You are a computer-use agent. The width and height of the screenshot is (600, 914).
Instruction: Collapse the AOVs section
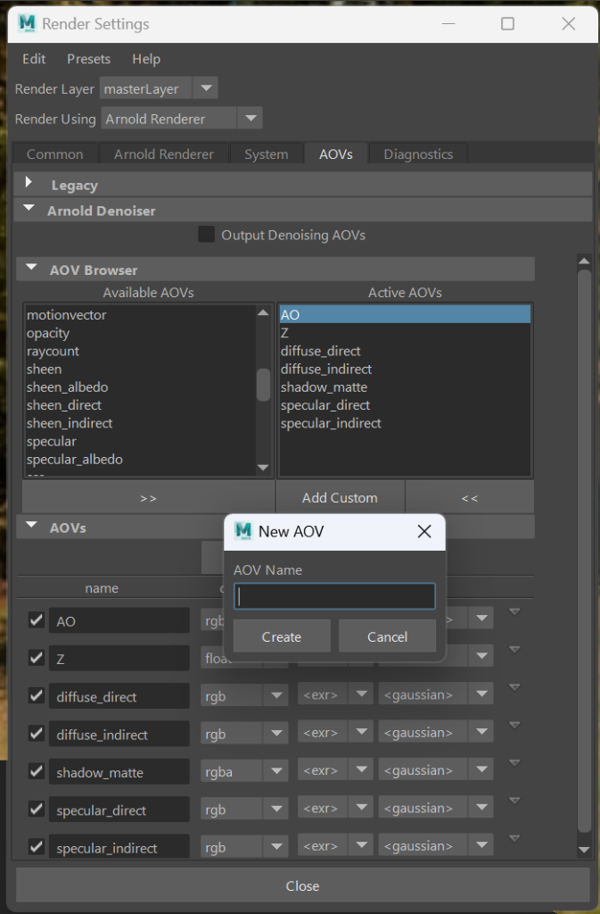point(31,525)
